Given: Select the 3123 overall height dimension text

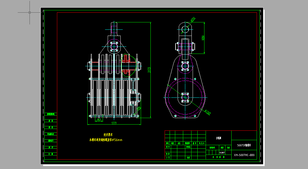Looking at the screenshot, I should pos(149,70).
